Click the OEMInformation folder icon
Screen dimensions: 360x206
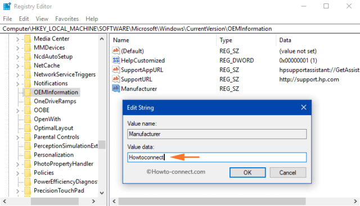coord(28,92)
